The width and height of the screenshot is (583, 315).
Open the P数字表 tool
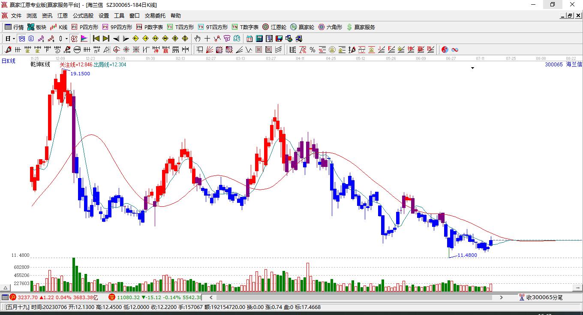150,27
